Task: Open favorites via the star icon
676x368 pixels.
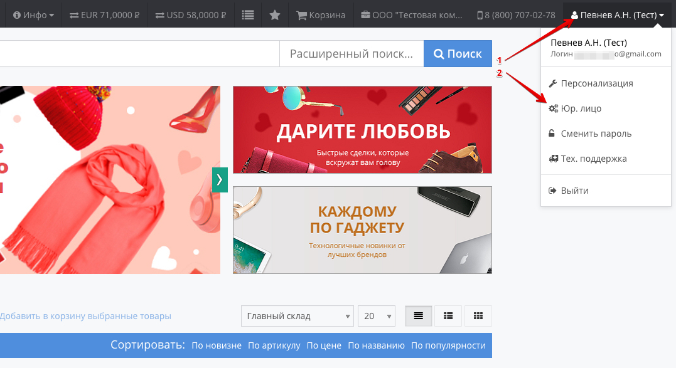Action: tap(274, 14)
